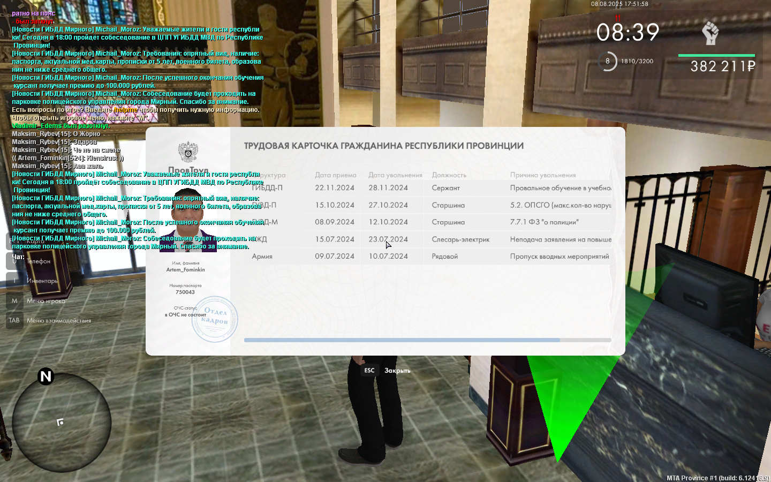The width and height of the screenshot is (771, 482).
Task: Open Инвентарь from the left menu
Action: (42, 281)
